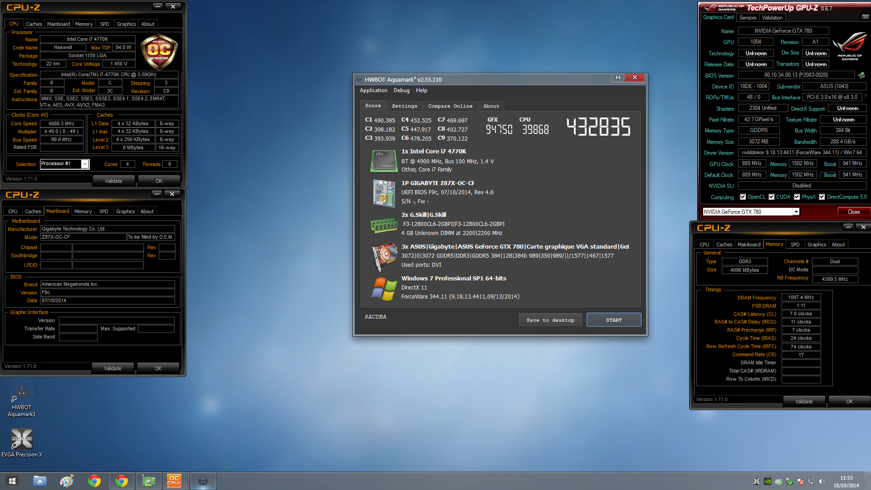Click the Windows logo icon in Aquamark results
Viewport: 871px width, 490px height.
click(384, 289)
